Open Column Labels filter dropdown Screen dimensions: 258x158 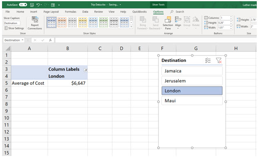tap(86, 70)
